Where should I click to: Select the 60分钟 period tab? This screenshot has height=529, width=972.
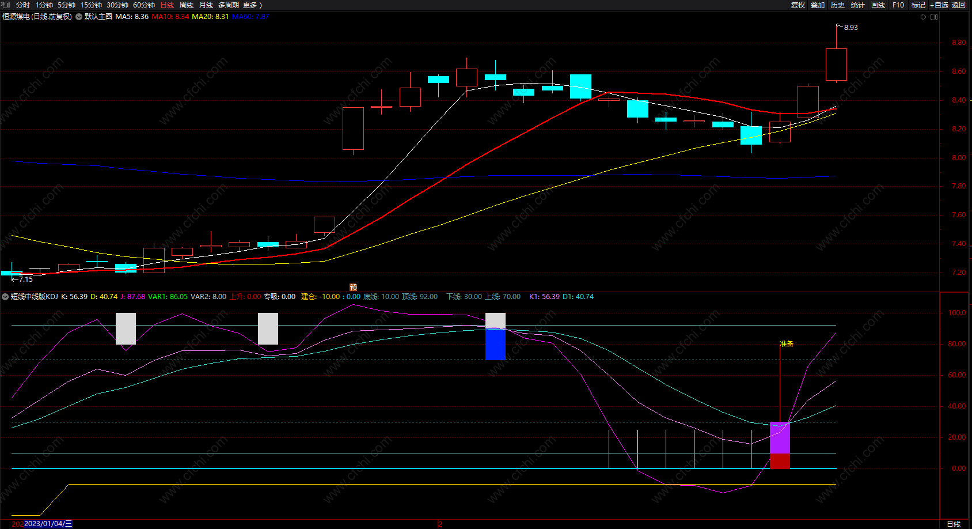[144, 5]
